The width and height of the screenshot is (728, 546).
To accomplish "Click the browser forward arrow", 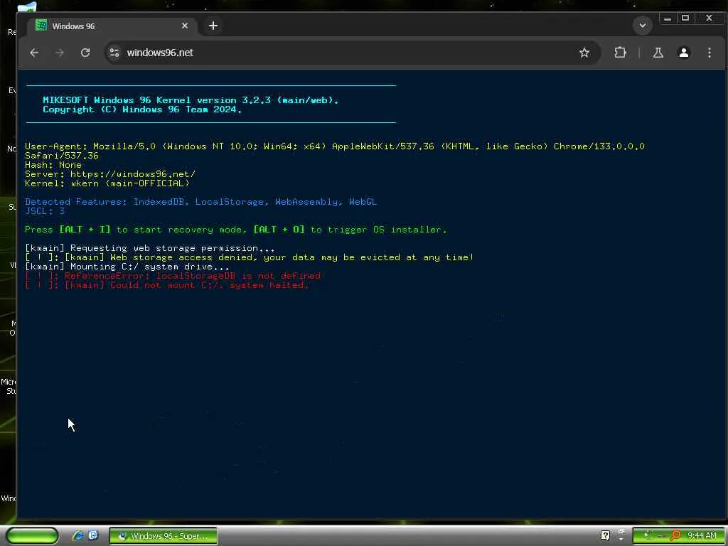I will click(60, 53).
